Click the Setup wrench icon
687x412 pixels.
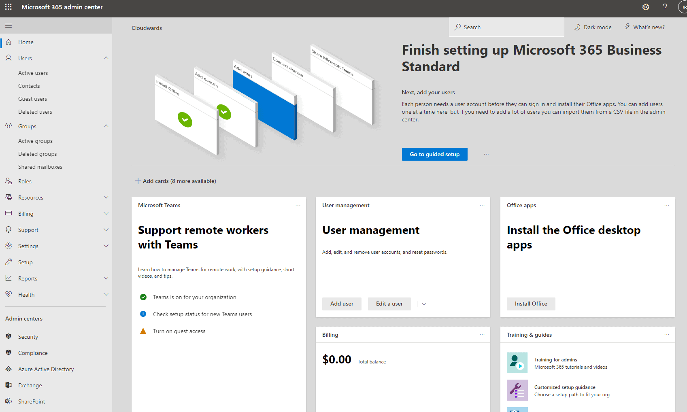pyautogui.click(x=9, y=262)
